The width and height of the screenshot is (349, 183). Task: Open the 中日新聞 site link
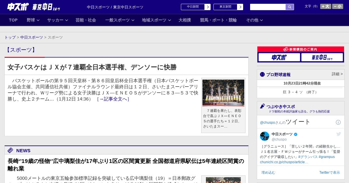pyautogui.click(x=193, y=7)
